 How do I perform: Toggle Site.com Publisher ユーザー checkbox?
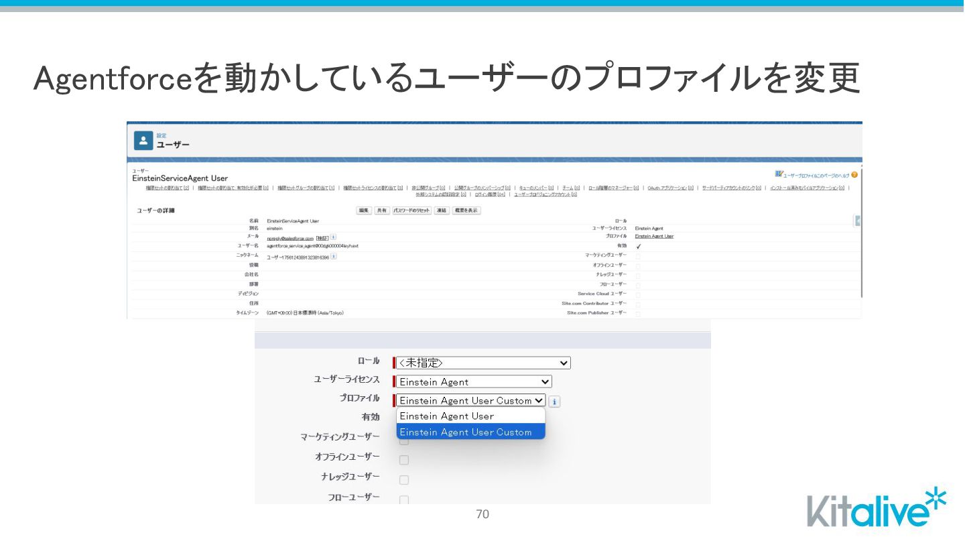(x=638, y=313)
